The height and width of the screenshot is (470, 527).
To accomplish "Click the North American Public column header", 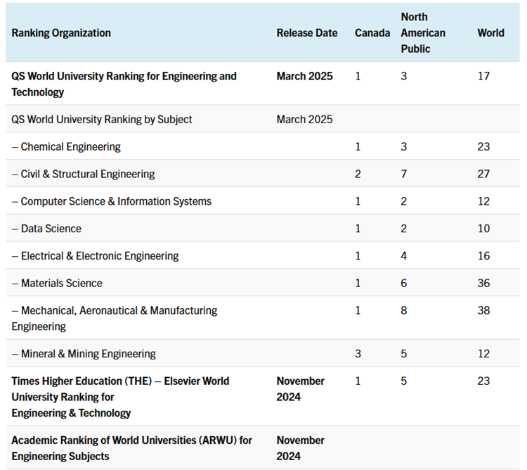I will 423,33.
